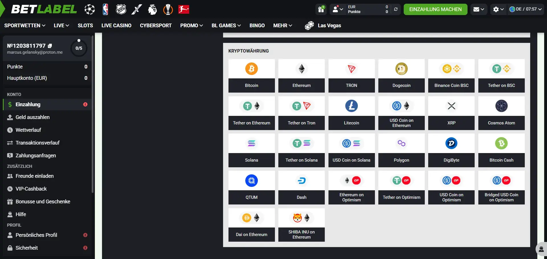Screen dimensions: 547x259
Task: Open the live chat support bubble
Action: click(541, 249)
